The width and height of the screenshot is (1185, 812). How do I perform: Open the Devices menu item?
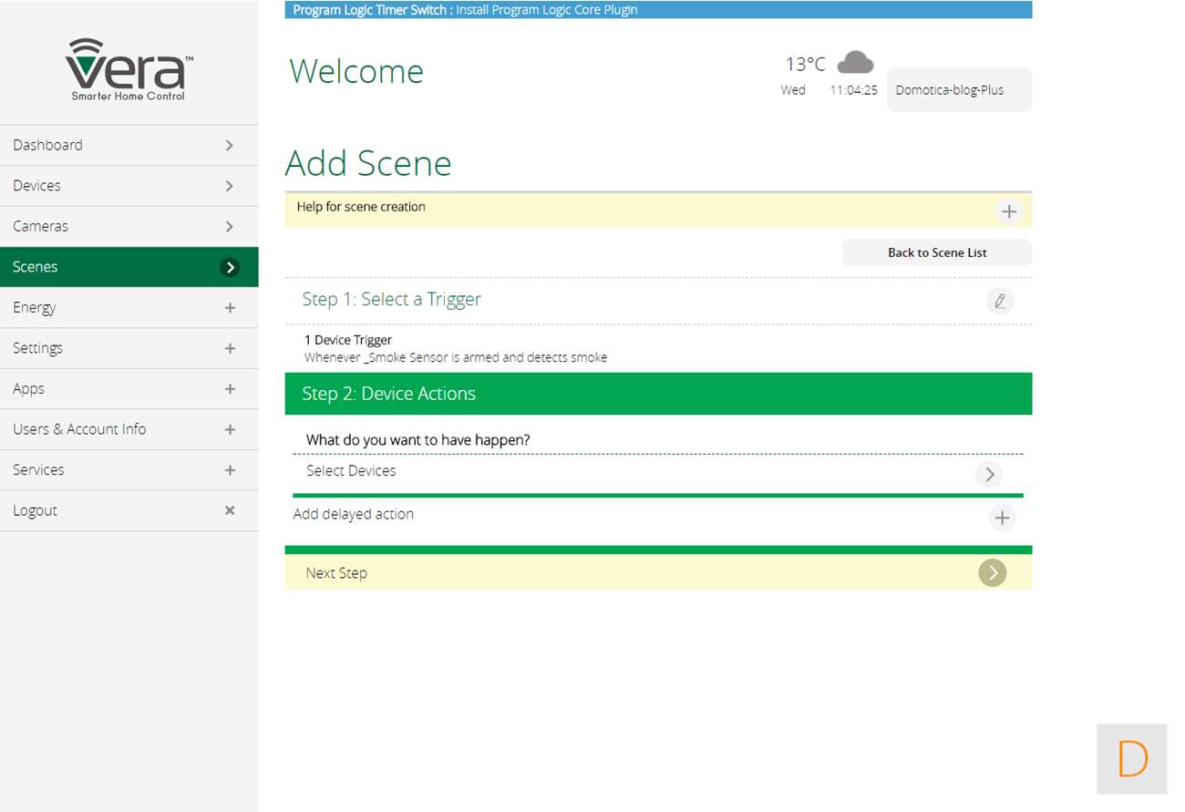click(129, 186)
